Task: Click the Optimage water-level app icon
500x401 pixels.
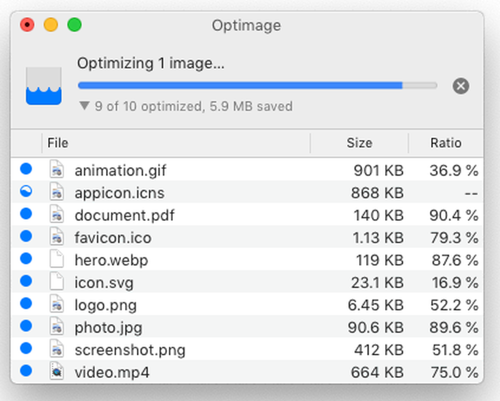Action: (44, 86)
